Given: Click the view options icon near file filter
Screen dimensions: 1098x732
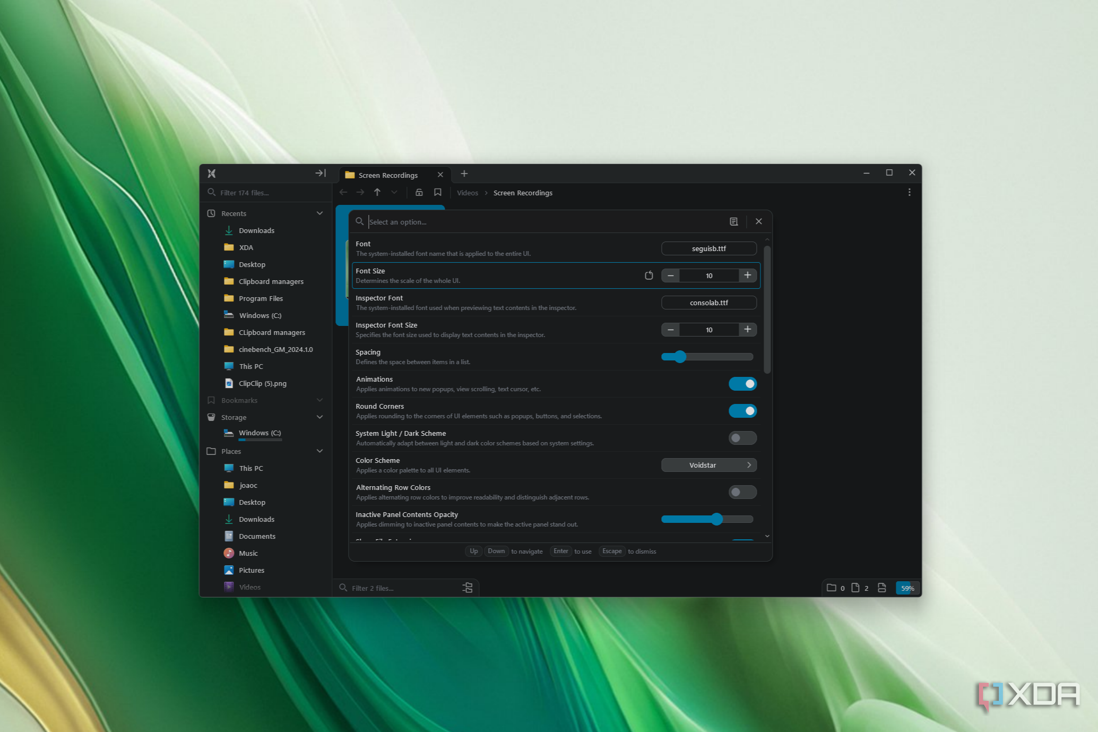Looking at the screenshot, I should click(468, 588).
